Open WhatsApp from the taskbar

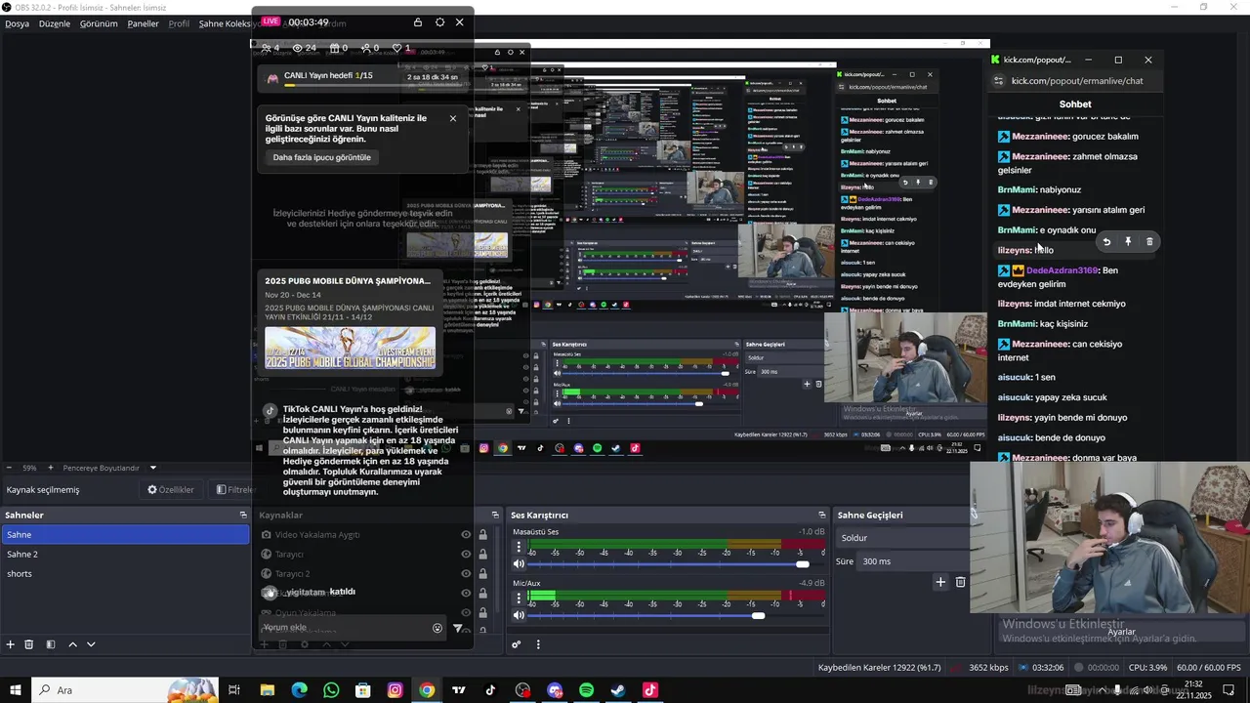pyautogui.click(x=331, y=690)
